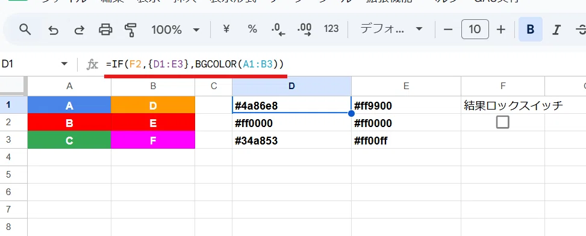Select row 7 header

(13, 210)
